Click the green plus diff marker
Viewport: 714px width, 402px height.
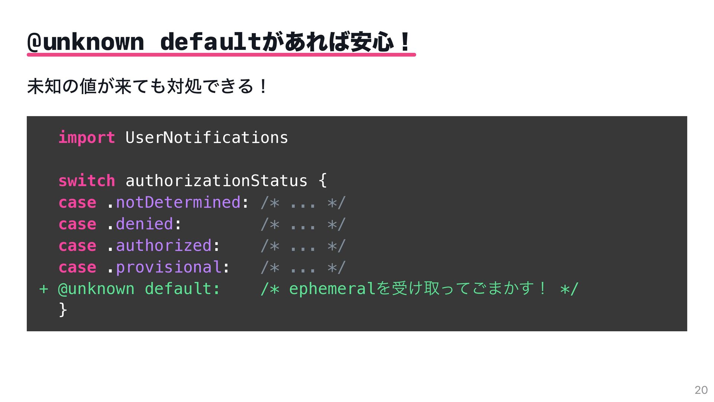pyautogui.click(x=44, y=289)
